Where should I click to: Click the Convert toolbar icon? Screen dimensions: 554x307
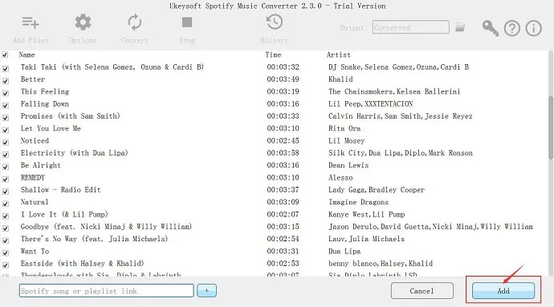pyautogui.click(x=135, y=22)
